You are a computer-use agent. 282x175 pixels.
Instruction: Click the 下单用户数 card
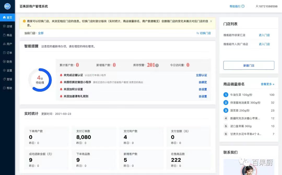(x=47, y=137)
